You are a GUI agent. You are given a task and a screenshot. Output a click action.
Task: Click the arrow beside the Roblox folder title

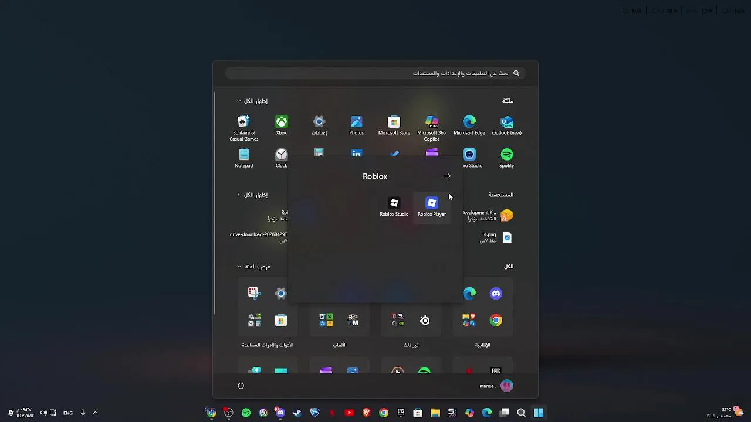coord(448,176)
